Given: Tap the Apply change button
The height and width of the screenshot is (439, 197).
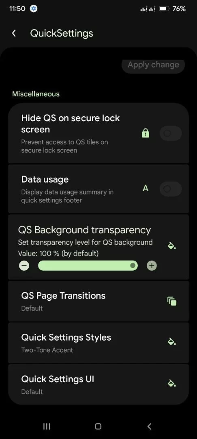Looking at the screenshot, I should (153, 65).
